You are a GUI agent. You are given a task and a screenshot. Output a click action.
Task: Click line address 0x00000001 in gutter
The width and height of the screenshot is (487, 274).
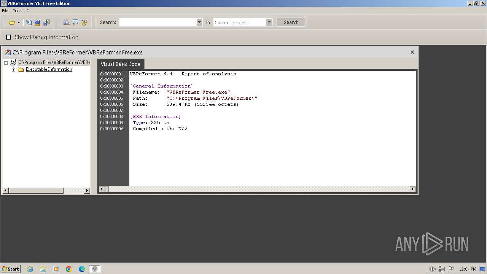coord(111,74)
